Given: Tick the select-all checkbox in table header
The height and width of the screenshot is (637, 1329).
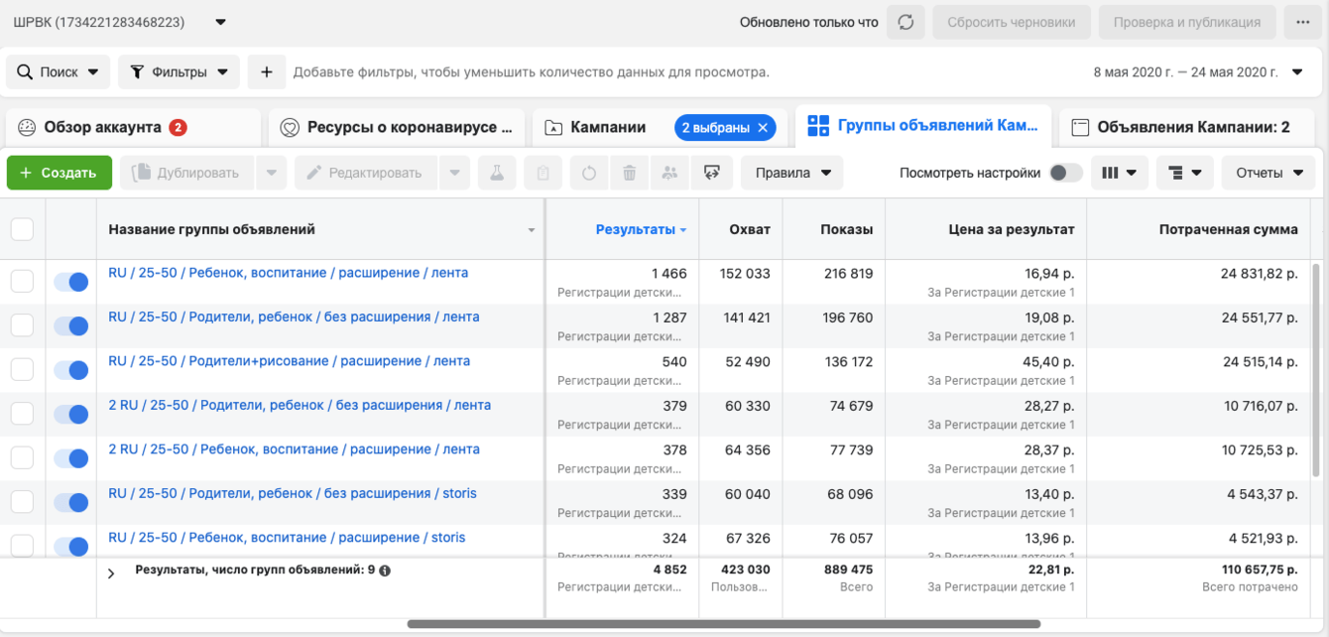Looking at the screenshot, I should tap(22, 229).
